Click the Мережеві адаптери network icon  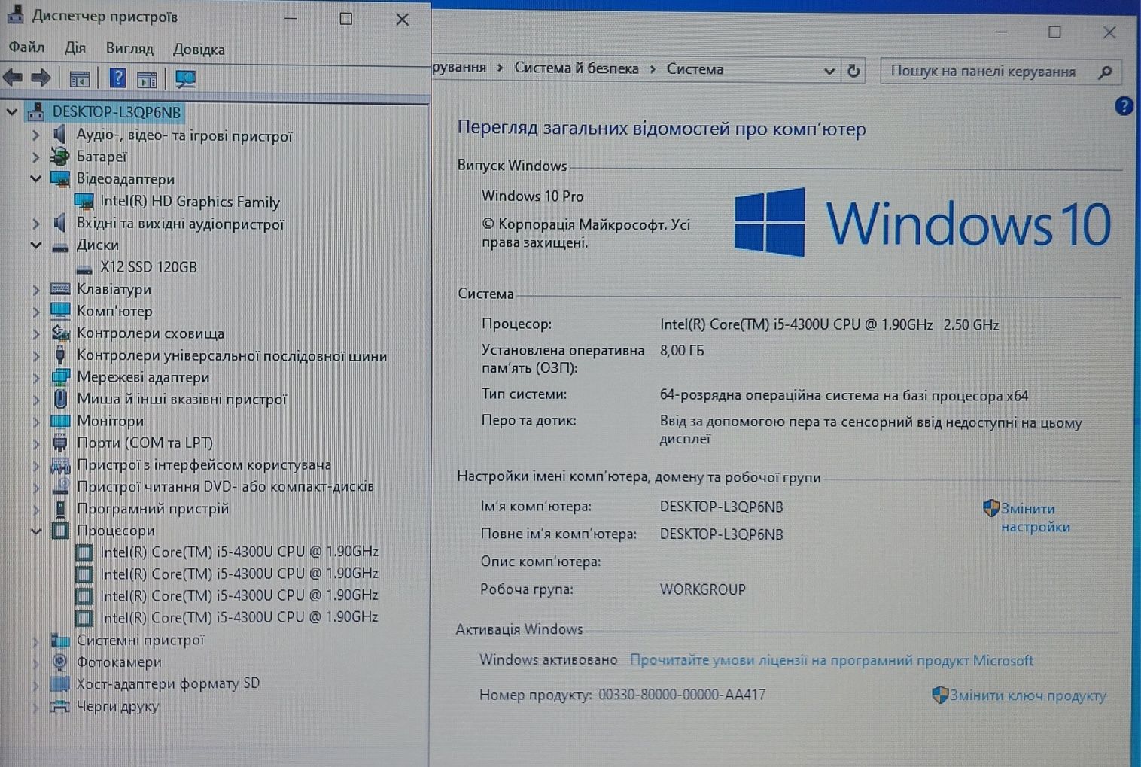60,376
